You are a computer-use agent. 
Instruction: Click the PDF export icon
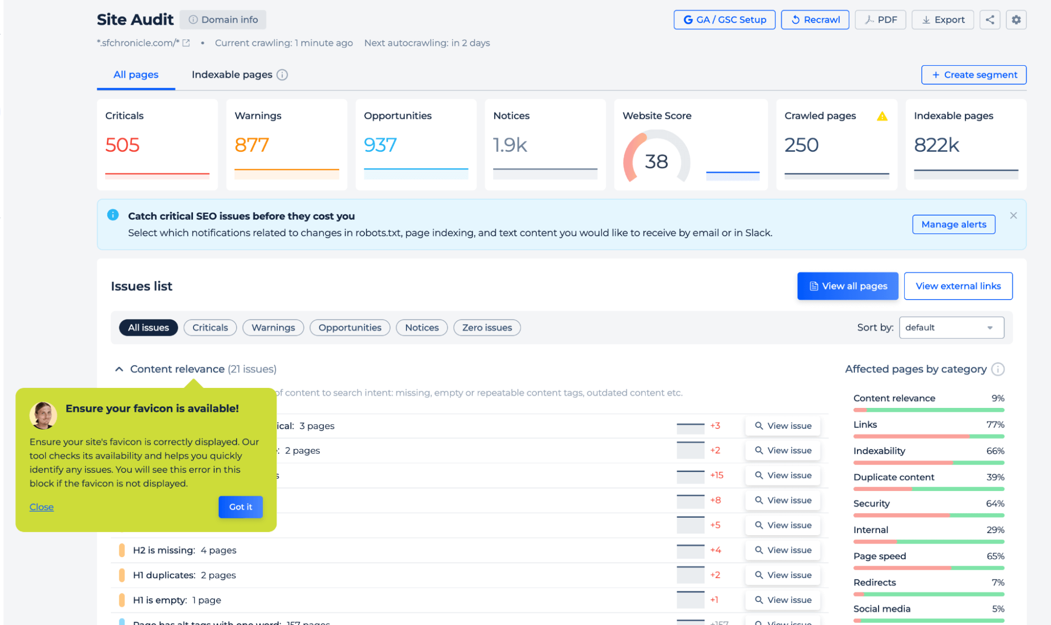pos(880,20)
